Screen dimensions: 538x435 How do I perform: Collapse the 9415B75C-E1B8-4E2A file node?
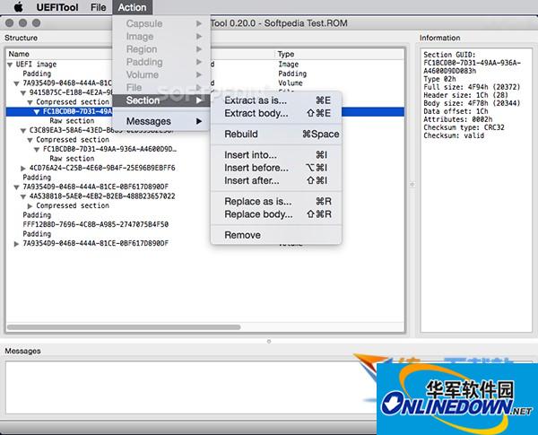(x=23, y=92)
